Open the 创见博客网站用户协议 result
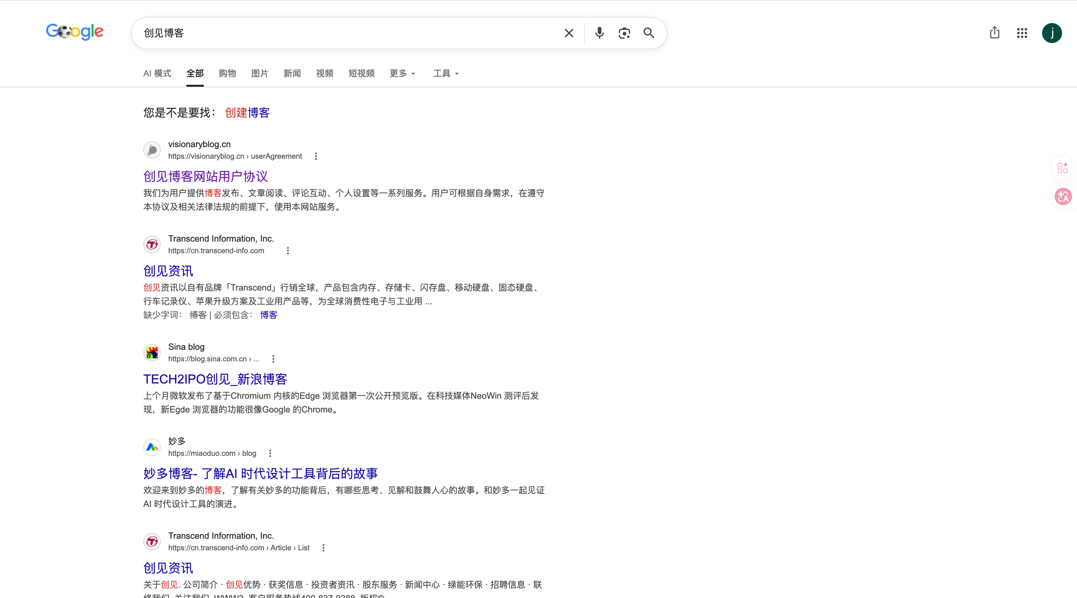The height and width of the screenshot is (598, 1077). pos(205,176)
